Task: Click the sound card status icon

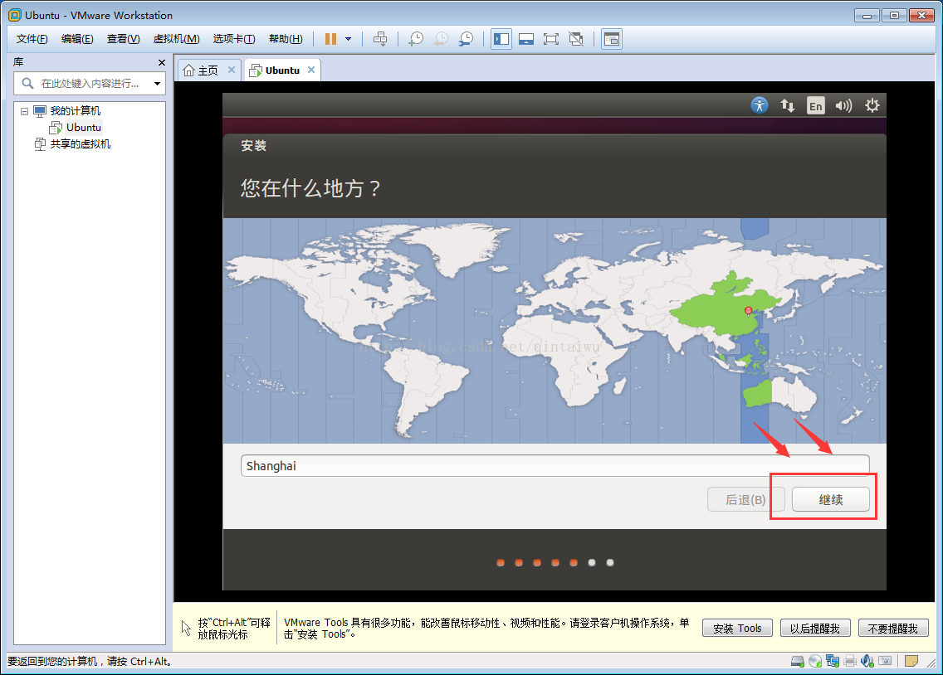Action: (x=867, y=661)
